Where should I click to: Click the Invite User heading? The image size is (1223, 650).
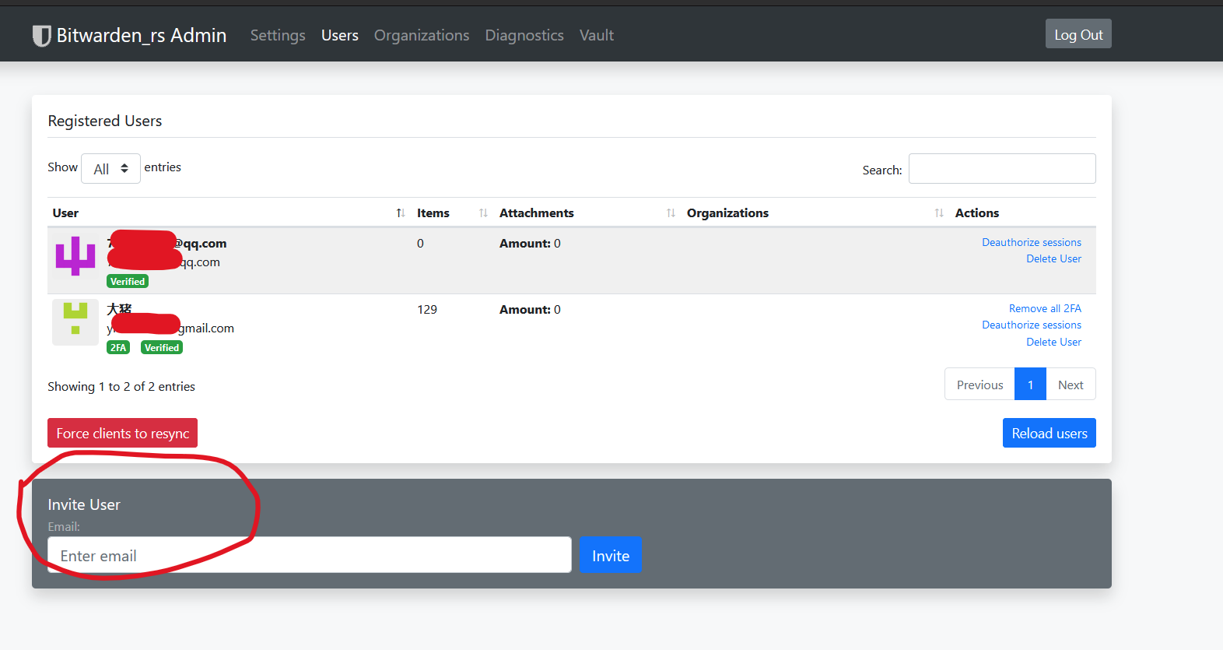(84, 504)
